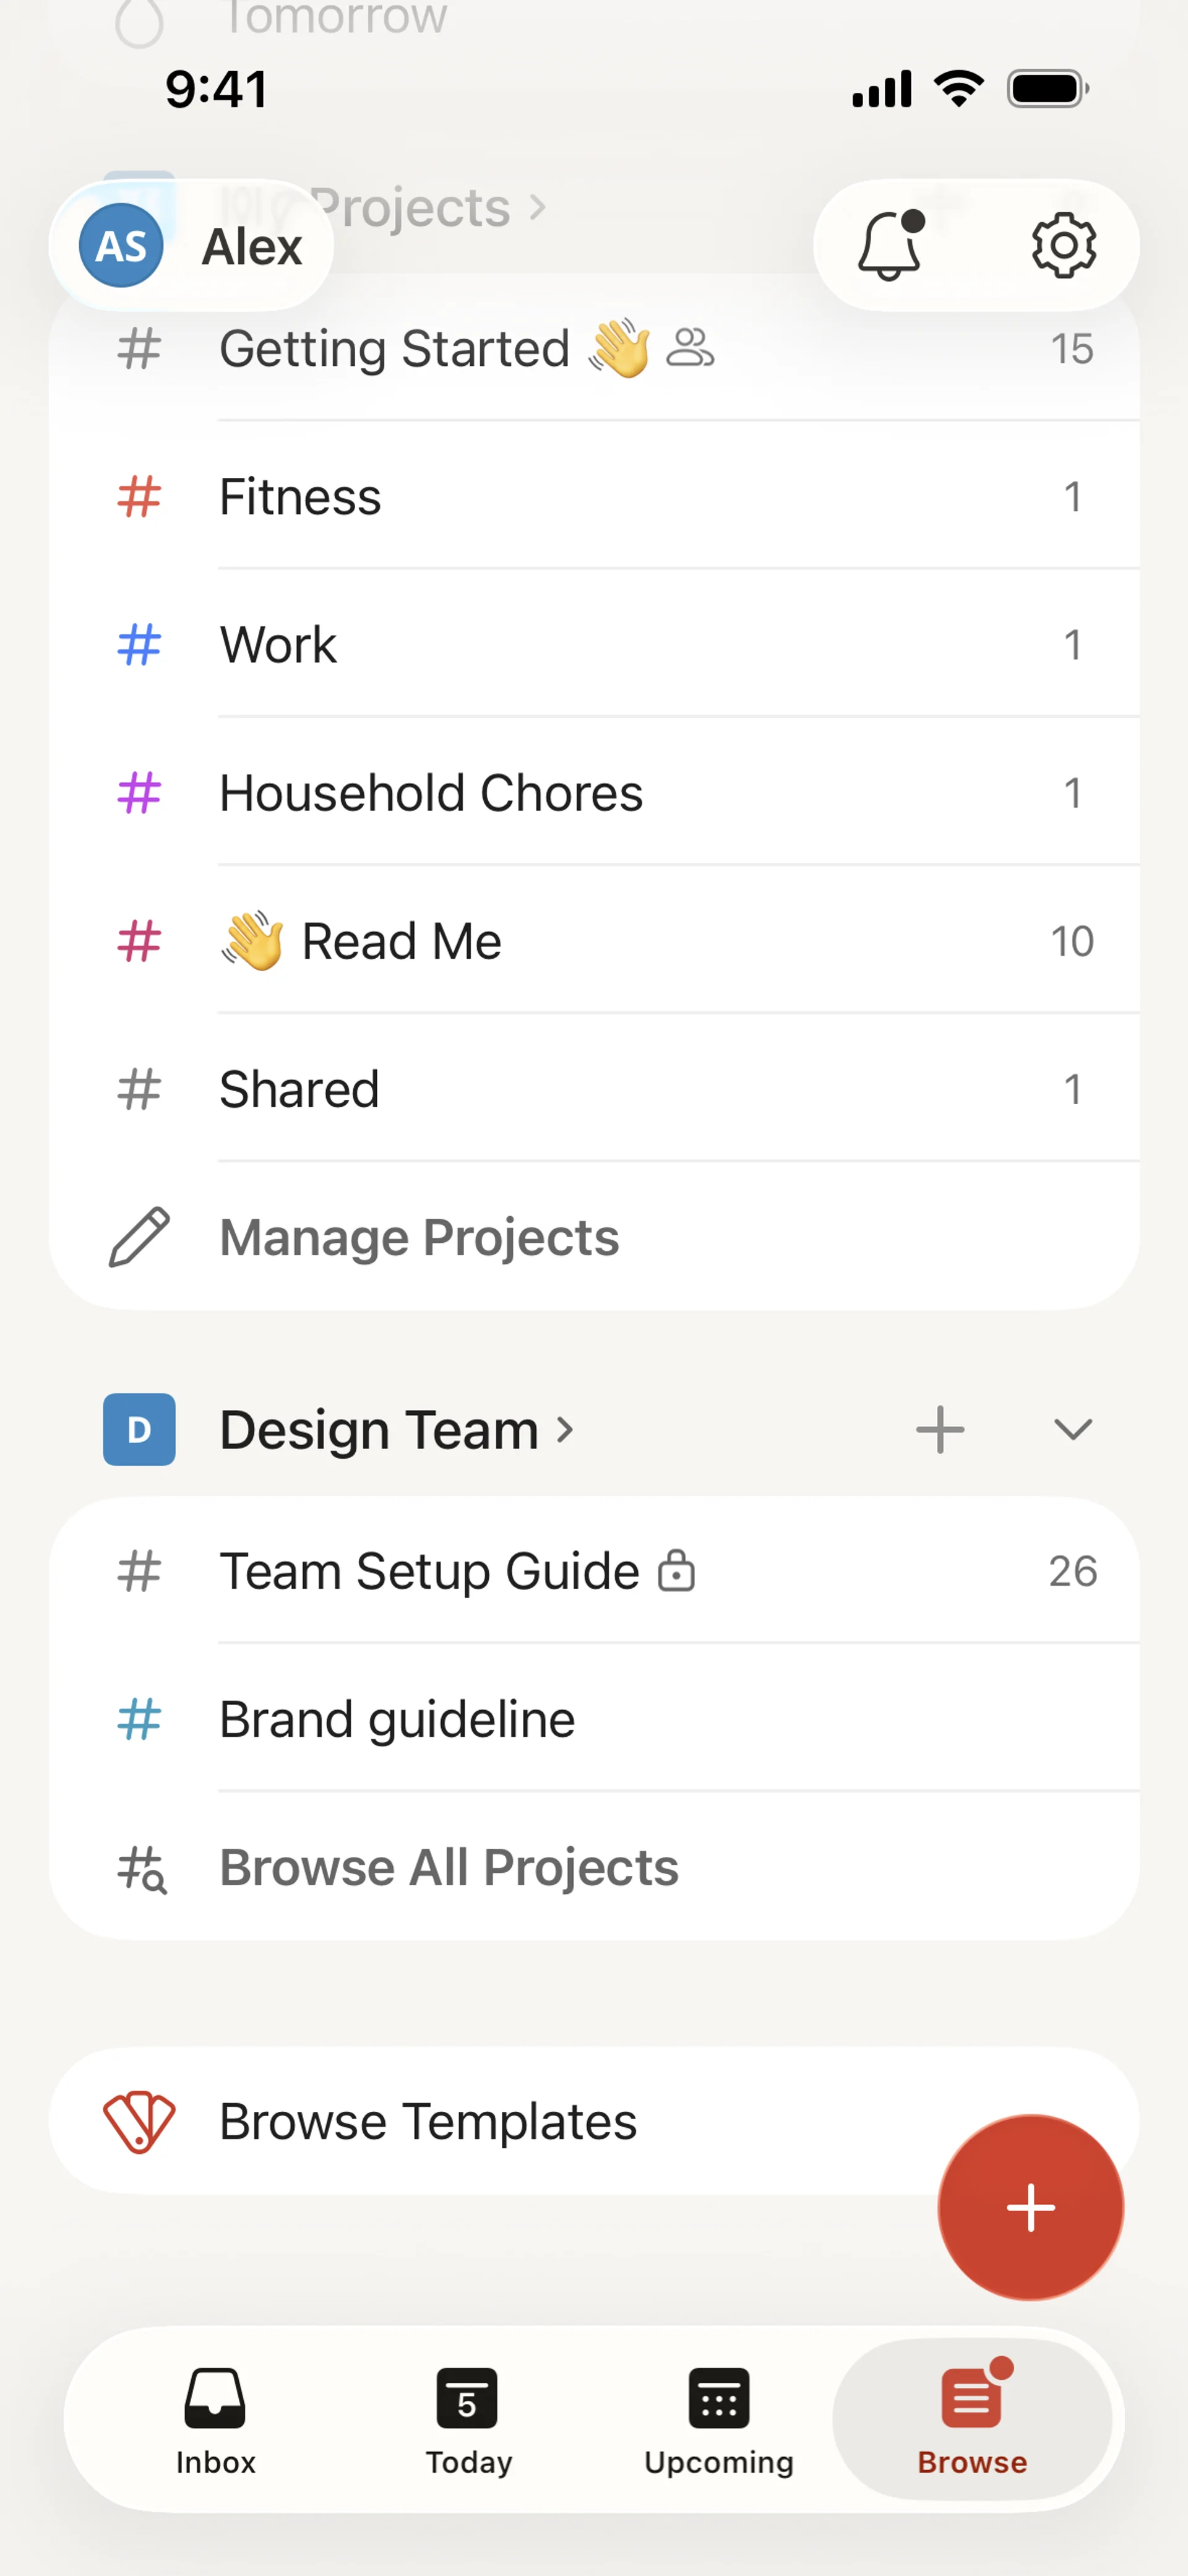Add a project to Design Team

click(940, 1429)
